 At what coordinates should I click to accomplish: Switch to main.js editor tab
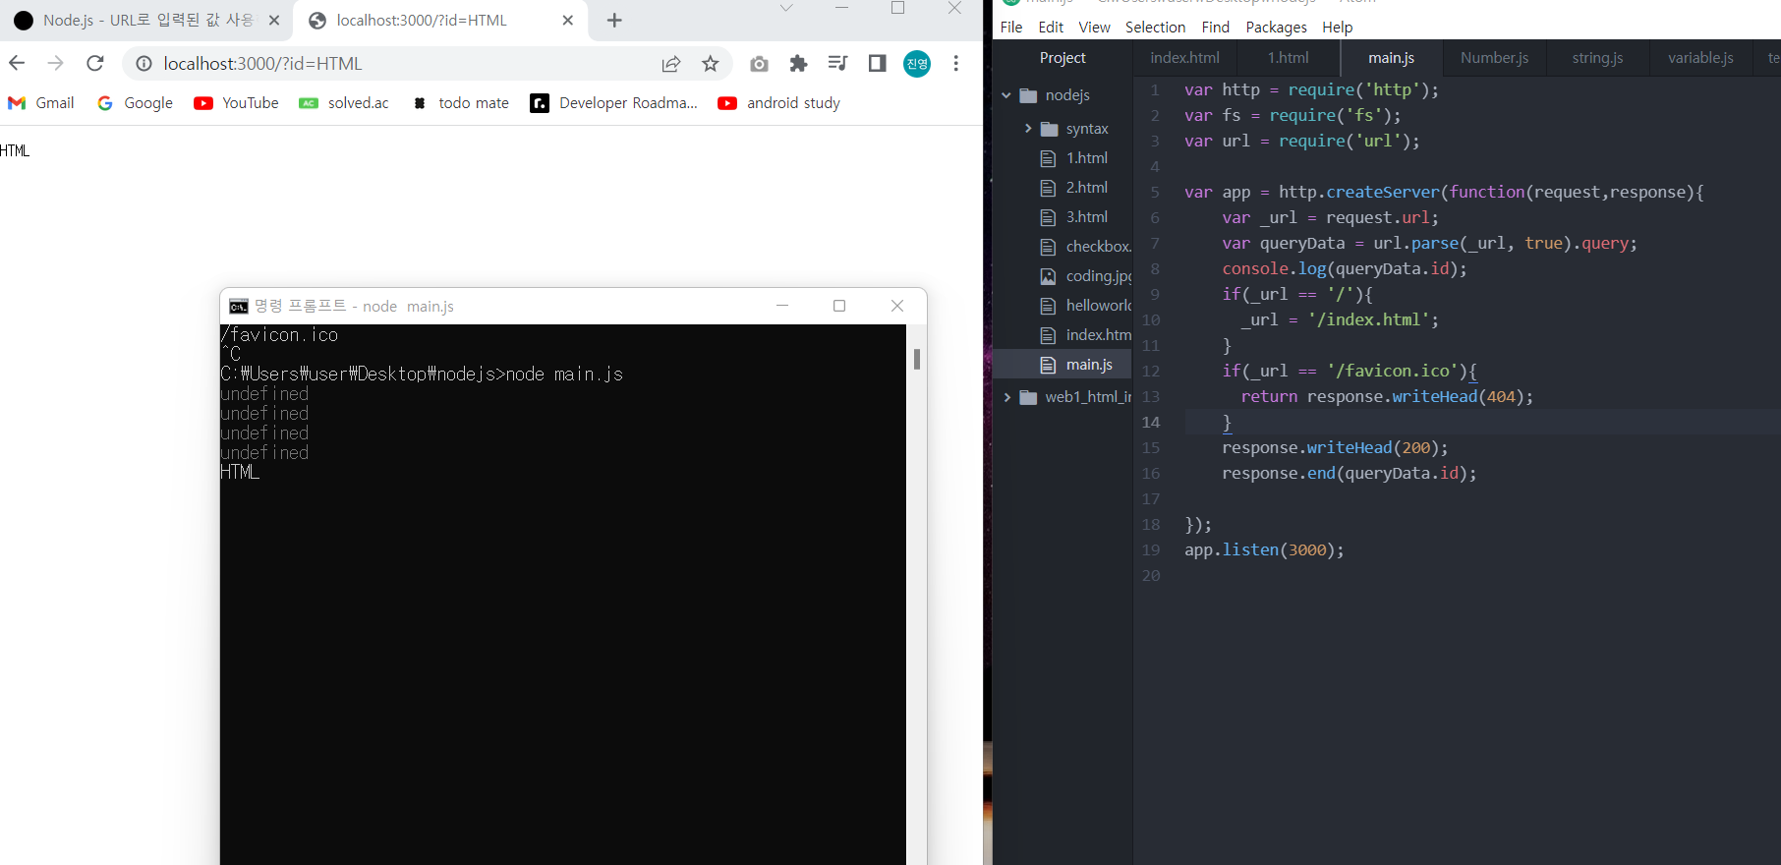[1391, 58]
